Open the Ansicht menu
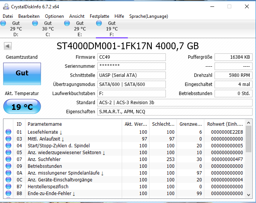The height and width of the screenshot is (203, 256). 77,16
